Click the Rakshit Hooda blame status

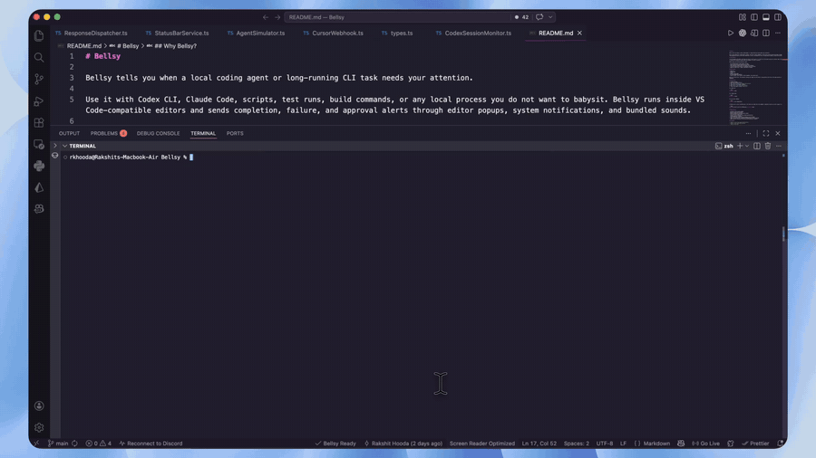pyautogui.click(x=403, y=444)
